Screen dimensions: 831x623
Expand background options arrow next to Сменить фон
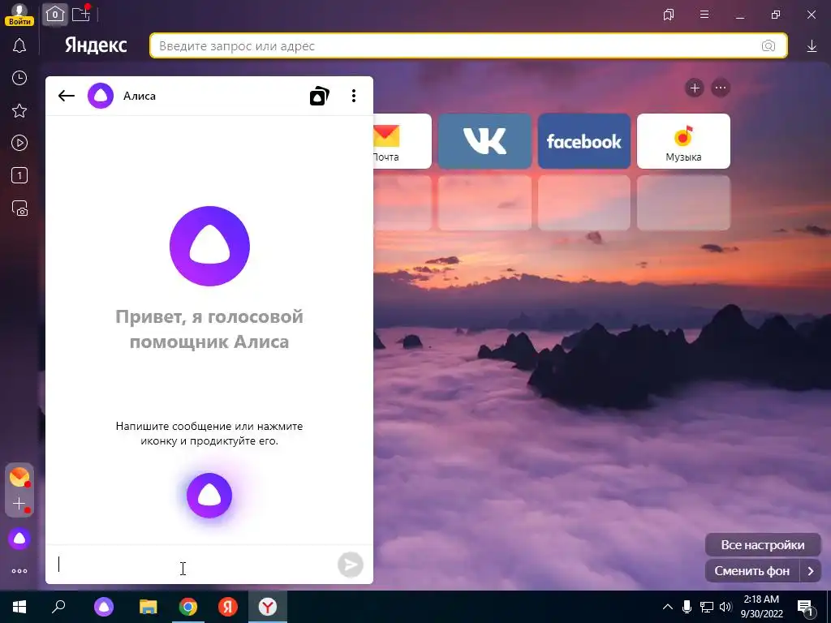[811, 571]
